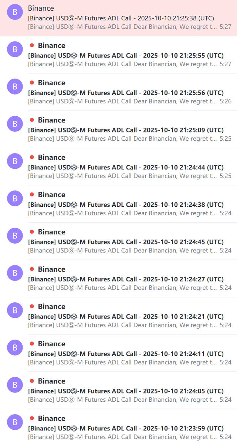Open the ADL Call subject dated 21:25:38 (UTC)

(121, 18)
